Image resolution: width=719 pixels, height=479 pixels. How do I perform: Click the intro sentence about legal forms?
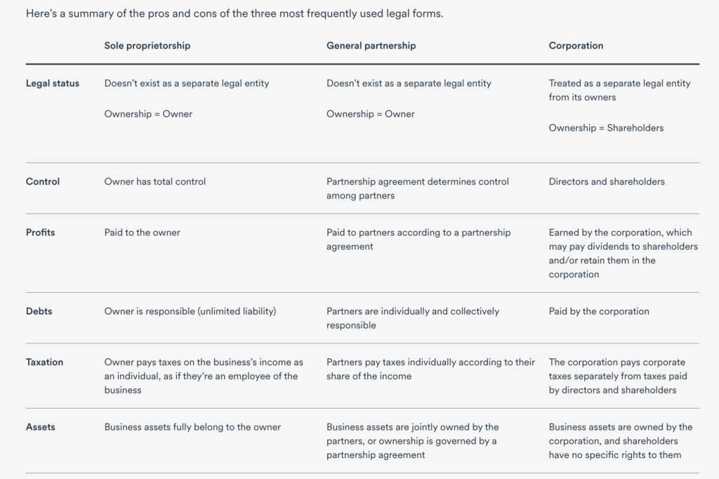[235, 14]
